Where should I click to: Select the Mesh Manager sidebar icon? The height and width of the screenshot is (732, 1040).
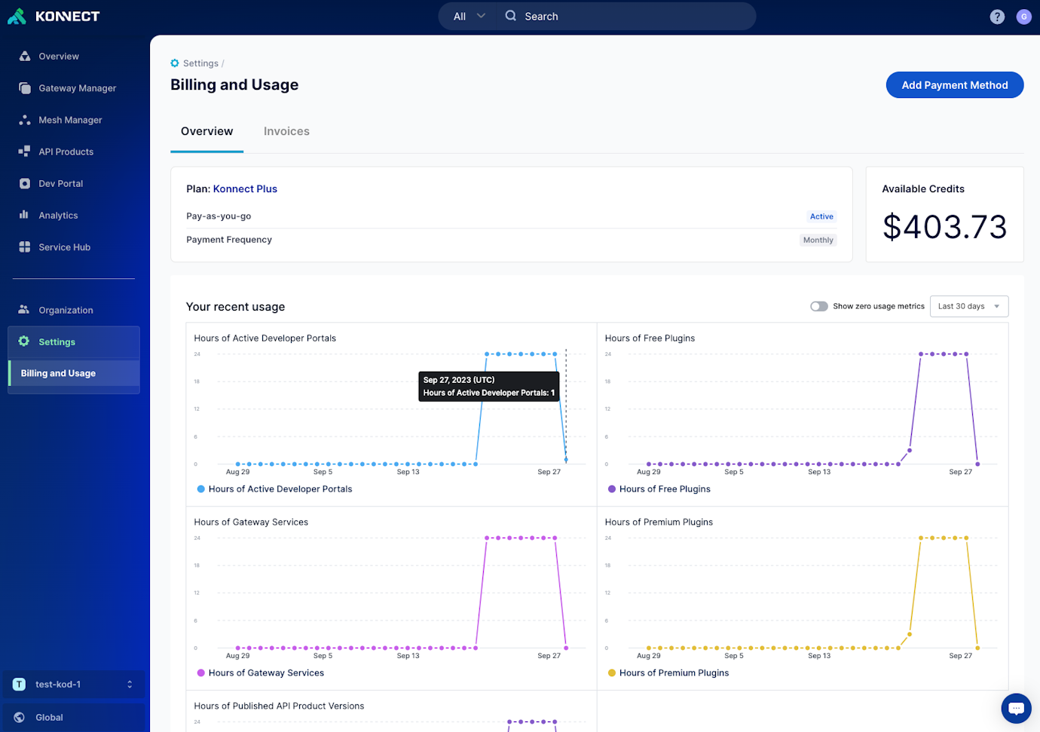click(71, 119)
